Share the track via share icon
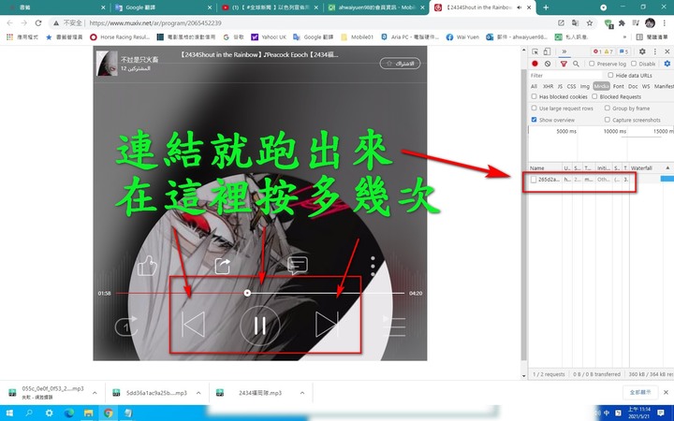The width and height of the screenshot is (674, 421). click(223, 266)
